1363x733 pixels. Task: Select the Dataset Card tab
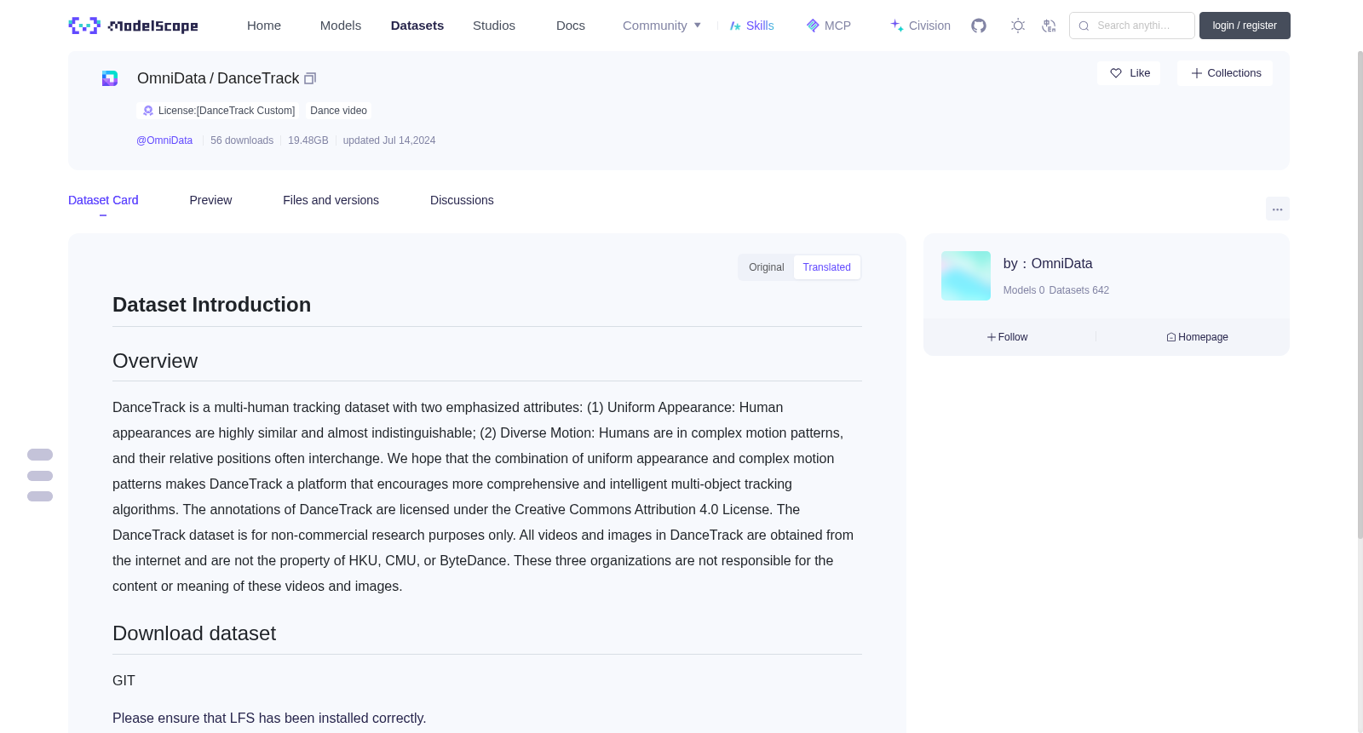pyautogui.click(x=103, y=200)
